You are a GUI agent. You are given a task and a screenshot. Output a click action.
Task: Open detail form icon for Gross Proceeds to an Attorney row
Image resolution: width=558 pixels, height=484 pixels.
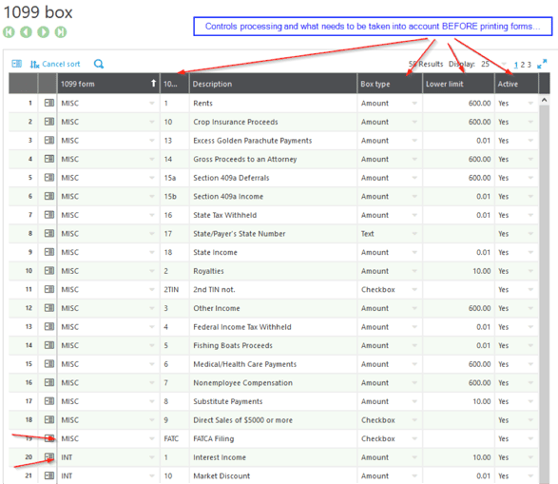pyautogui.click(x=49, y=159)
